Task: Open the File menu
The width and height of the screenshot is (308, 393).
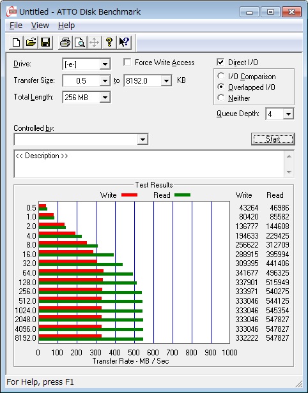Action: (16, 26)
